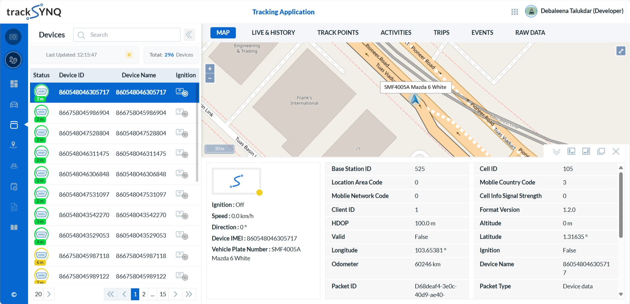This screenshot has width=630, height=304.
Task: Select the live tracking icon in sidebar
Action: pos(14,60)
